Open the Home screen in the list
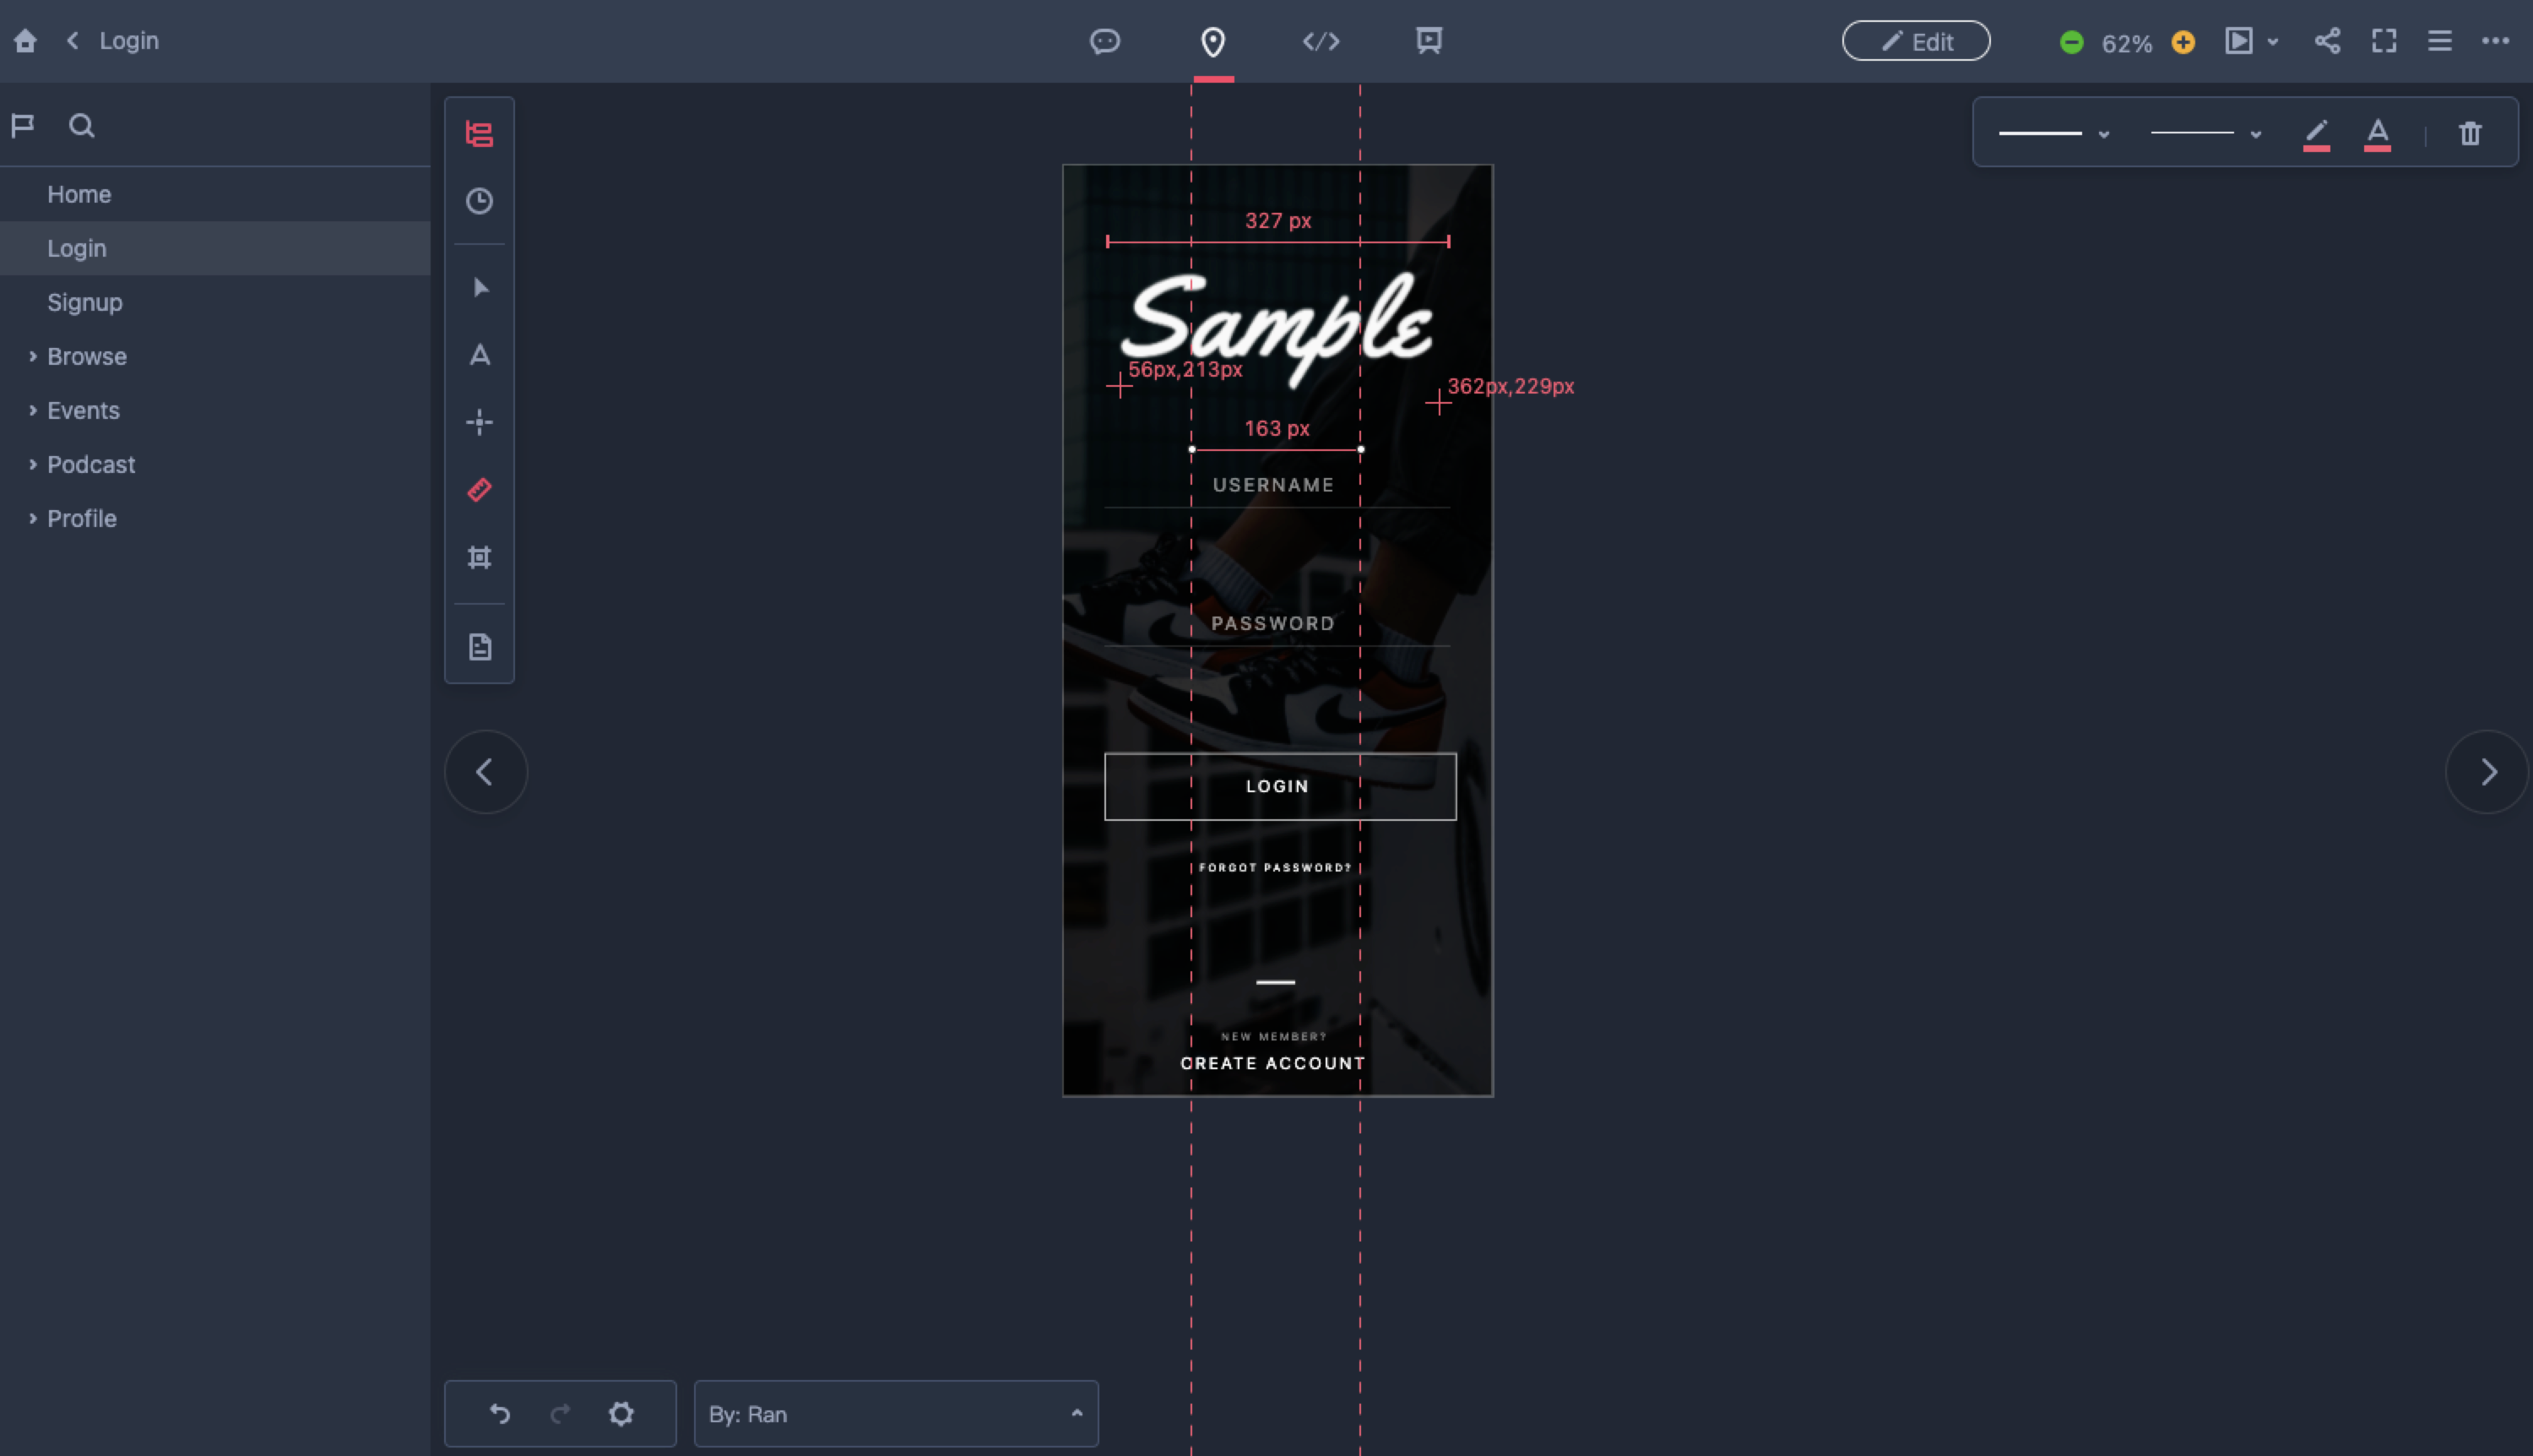 (215, 194)
